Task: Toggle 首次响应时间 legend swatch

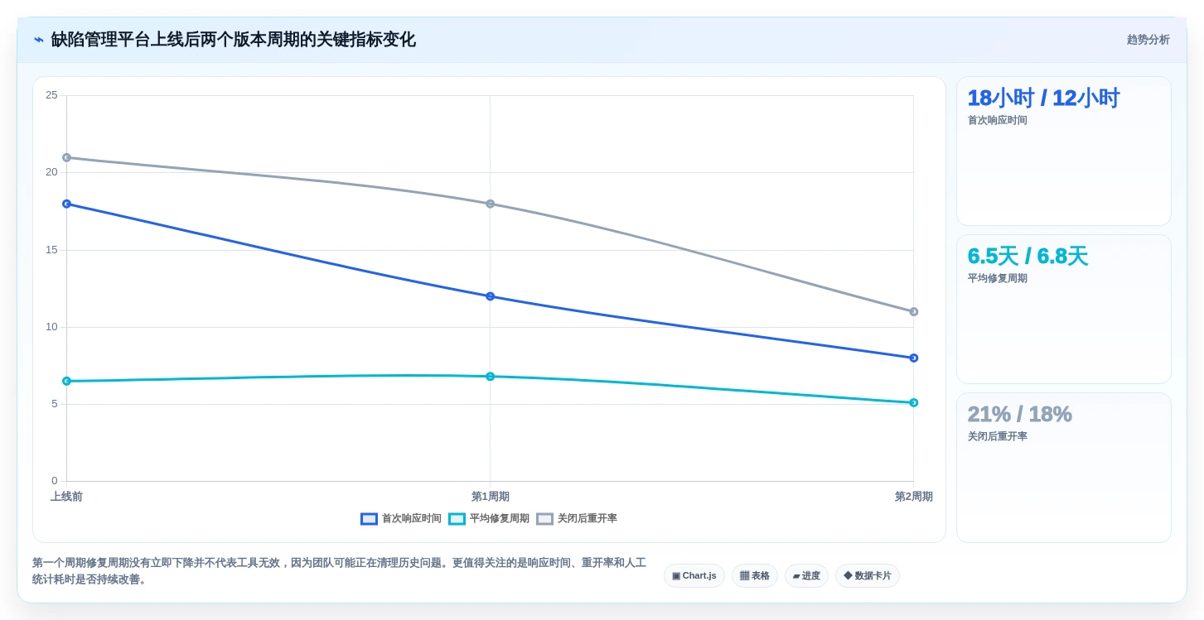Action: point(369,519)
